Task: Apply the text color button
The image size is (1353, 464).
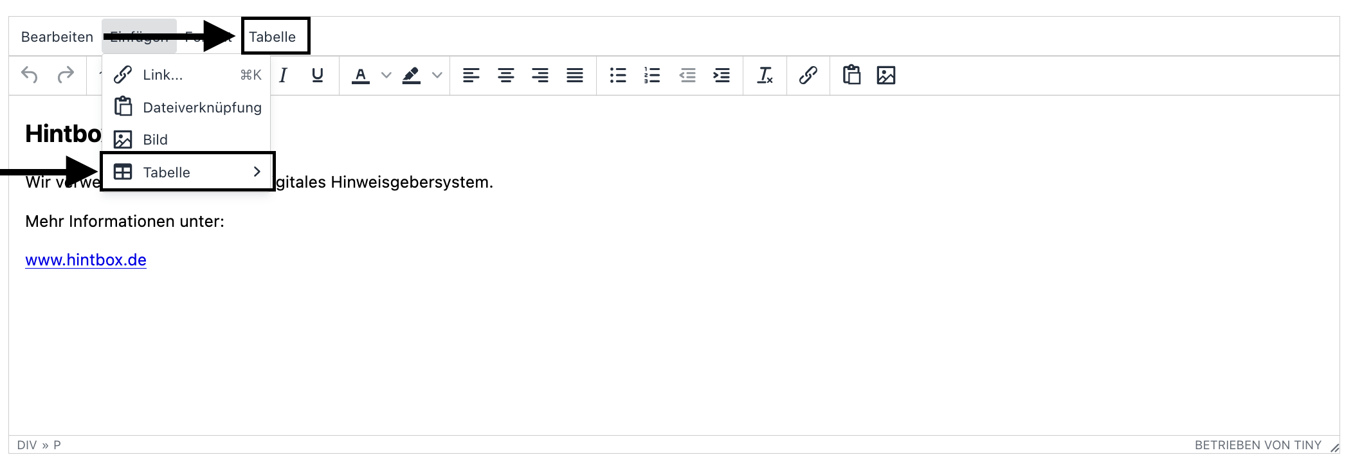Action: [x=361, y=75]
